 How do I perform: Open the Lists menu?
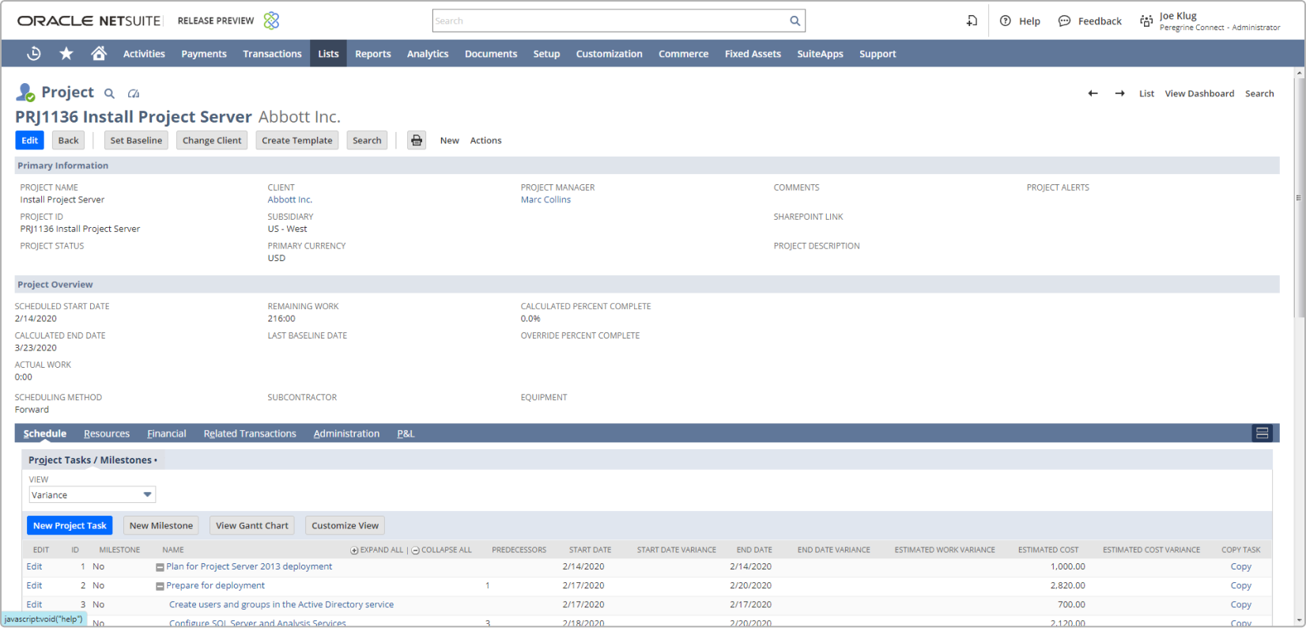click(328, 54)
